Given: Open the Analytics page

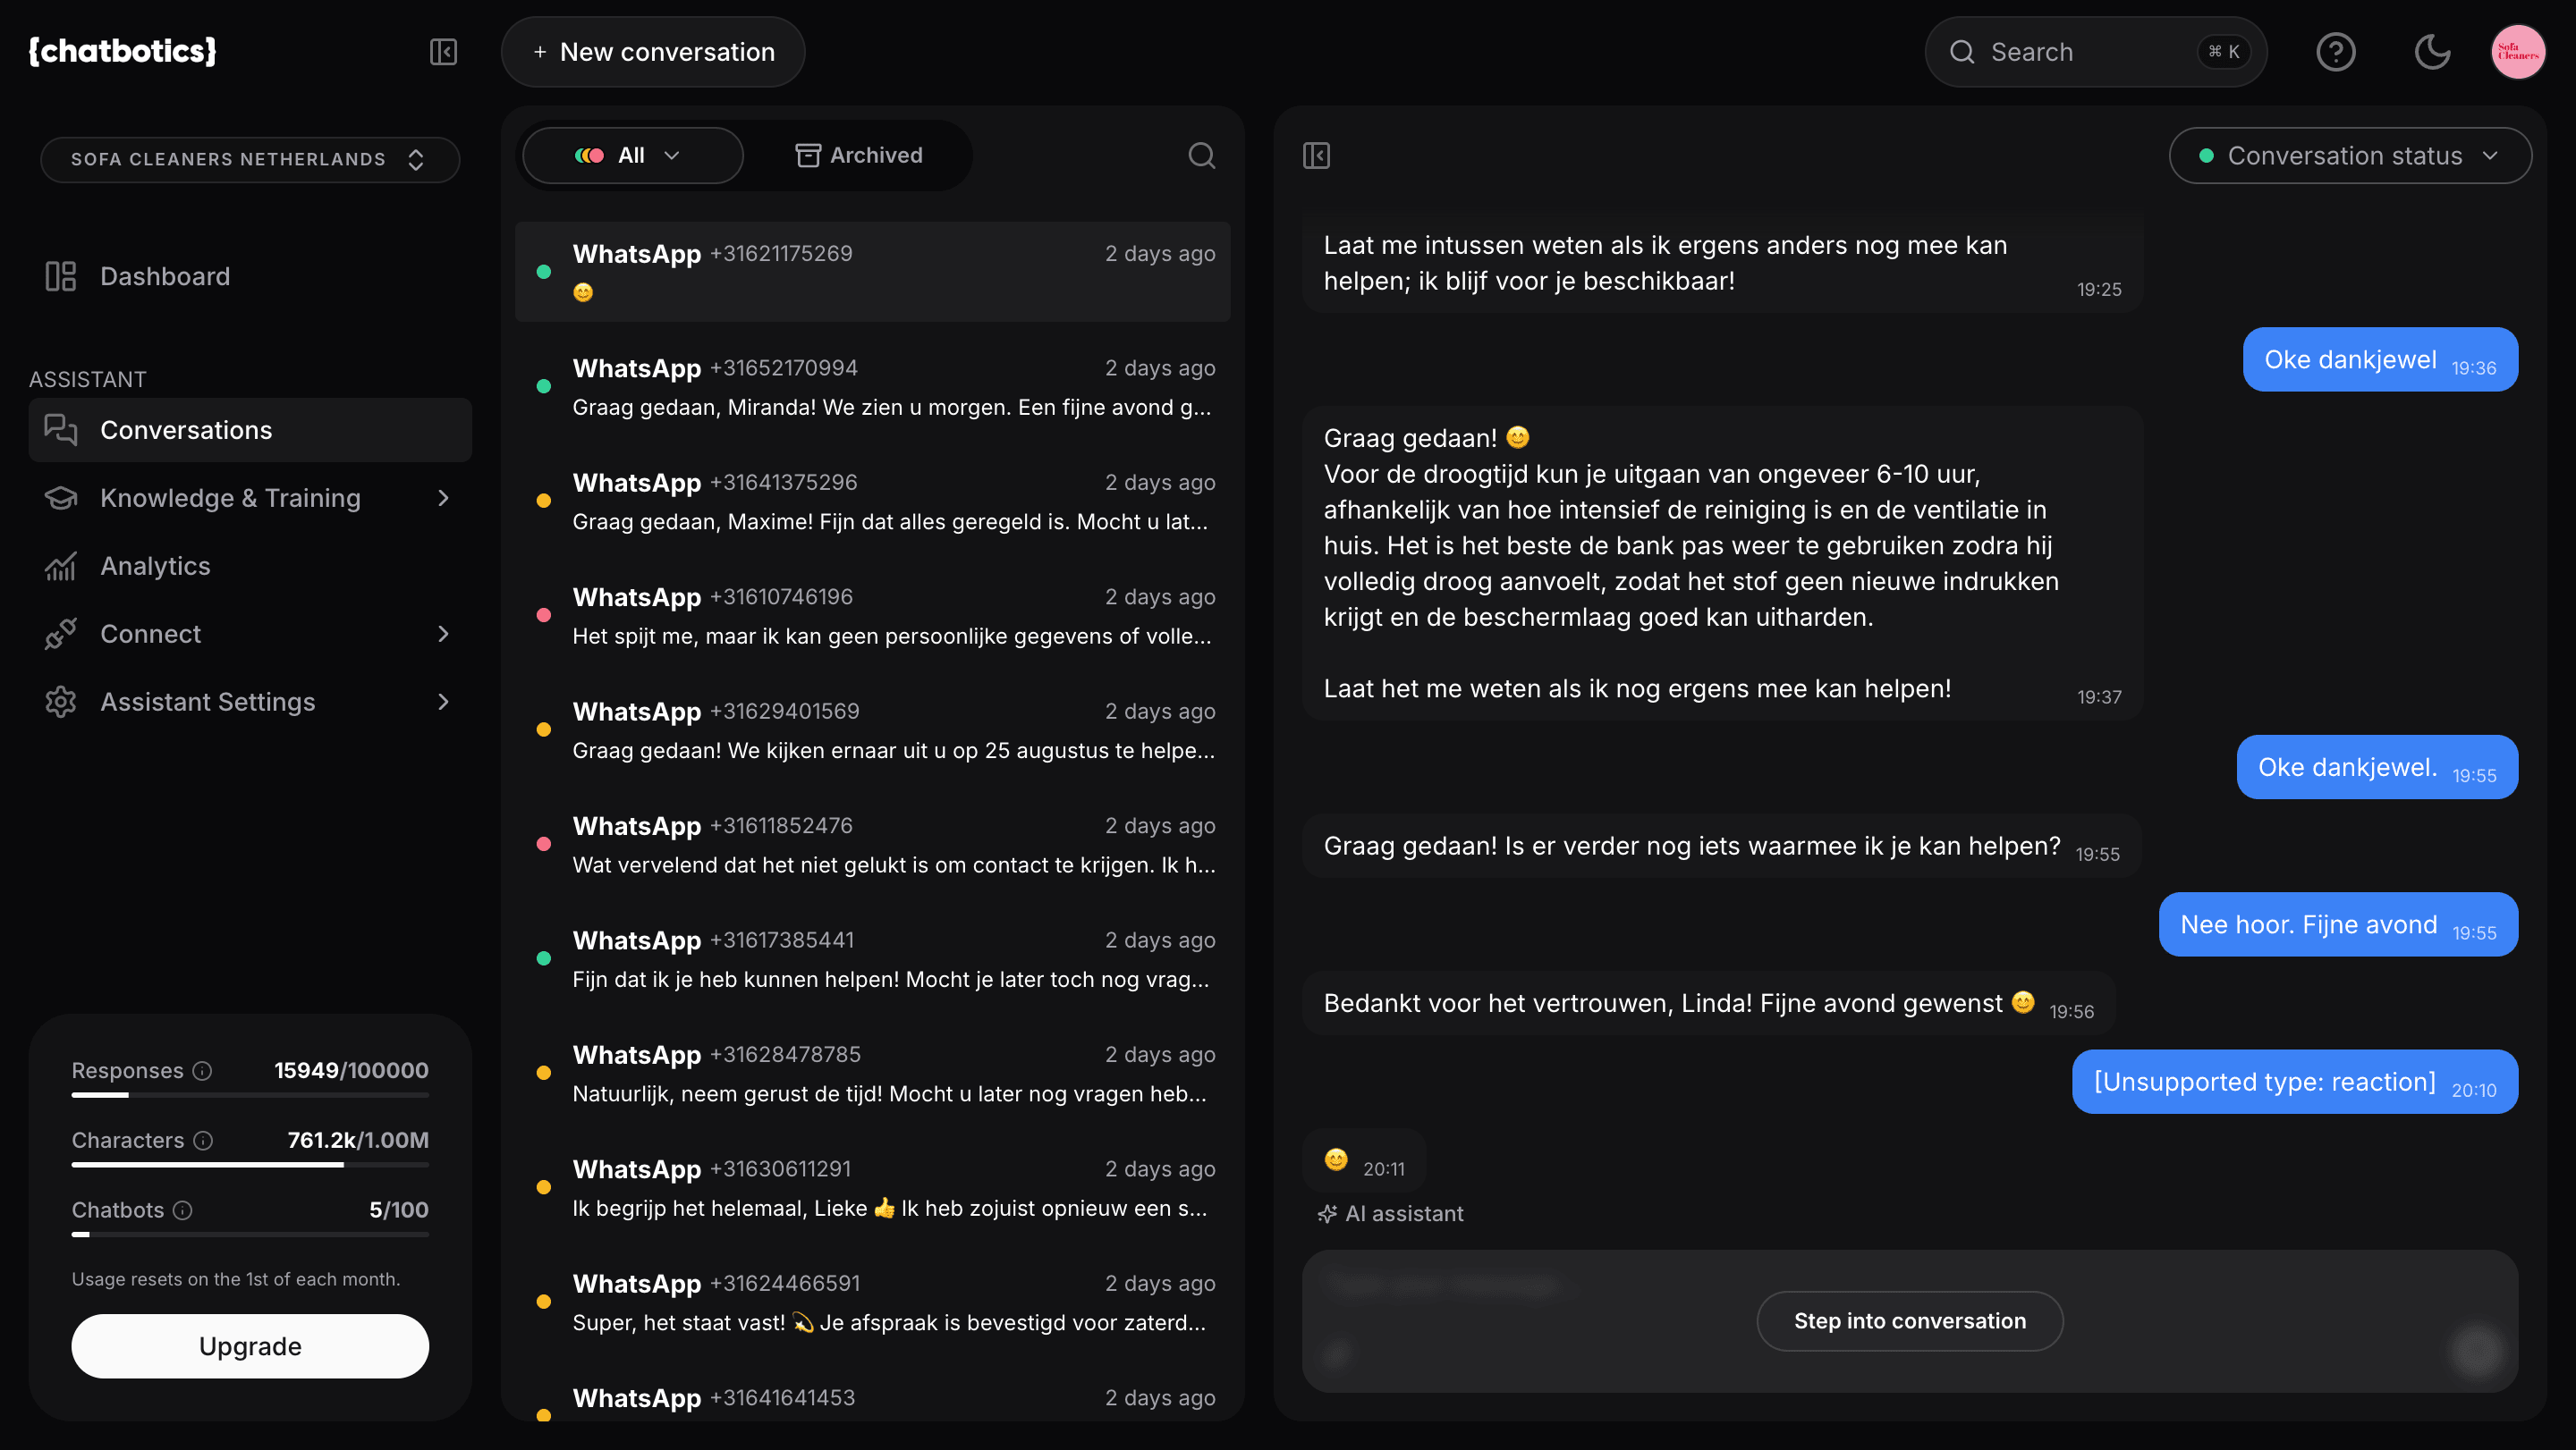Looking at the screenshot, I should point(155,567).
